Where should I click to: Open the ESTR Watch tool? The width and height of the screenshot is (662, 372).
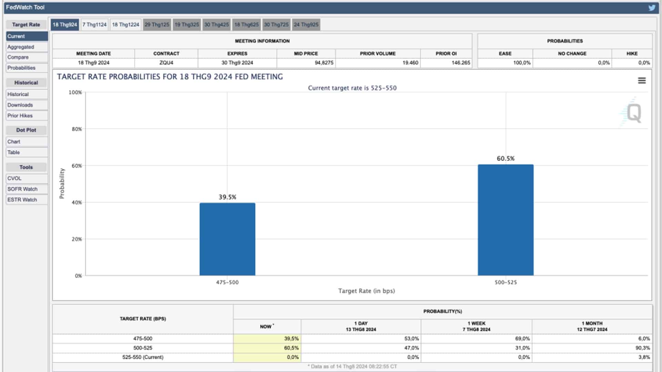point(27,200)
